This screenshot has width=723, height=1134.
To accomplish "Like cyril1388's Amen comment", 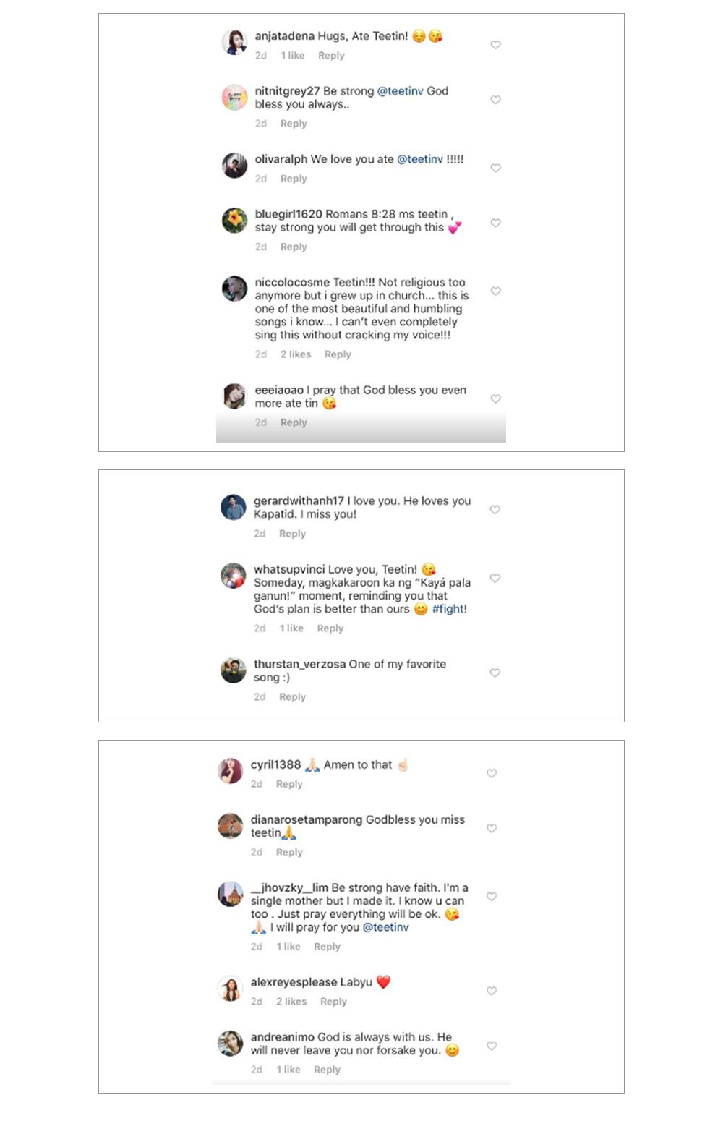I will [x=492, y=773].
